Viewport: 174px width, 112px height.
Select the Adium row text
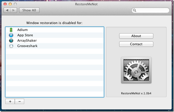[x=23, y=30]
